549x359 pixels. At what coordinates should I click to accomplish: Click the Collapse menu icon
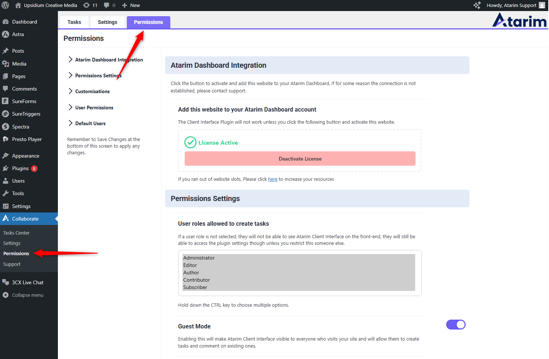pos(6,295)
